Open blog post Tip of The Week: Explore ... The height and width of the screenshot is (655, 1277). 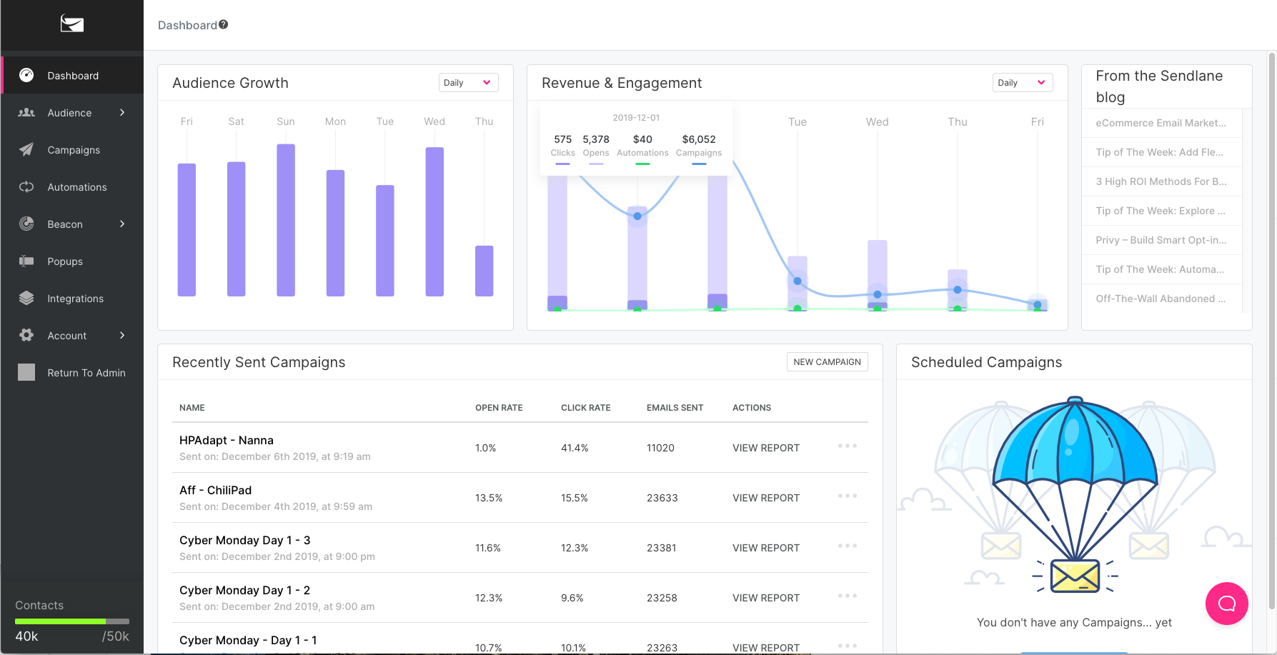pos(1161,211)
